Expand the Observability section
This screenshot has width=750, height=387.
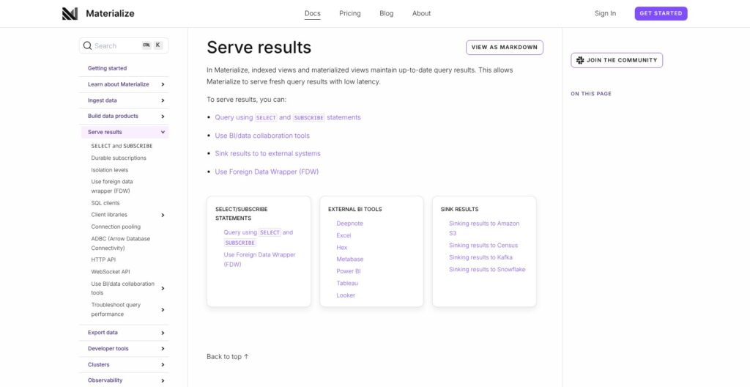163,381
